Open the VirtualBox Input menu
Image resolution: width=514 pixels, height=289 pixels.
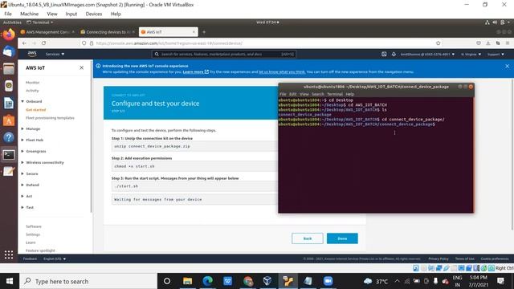[71, 14]
